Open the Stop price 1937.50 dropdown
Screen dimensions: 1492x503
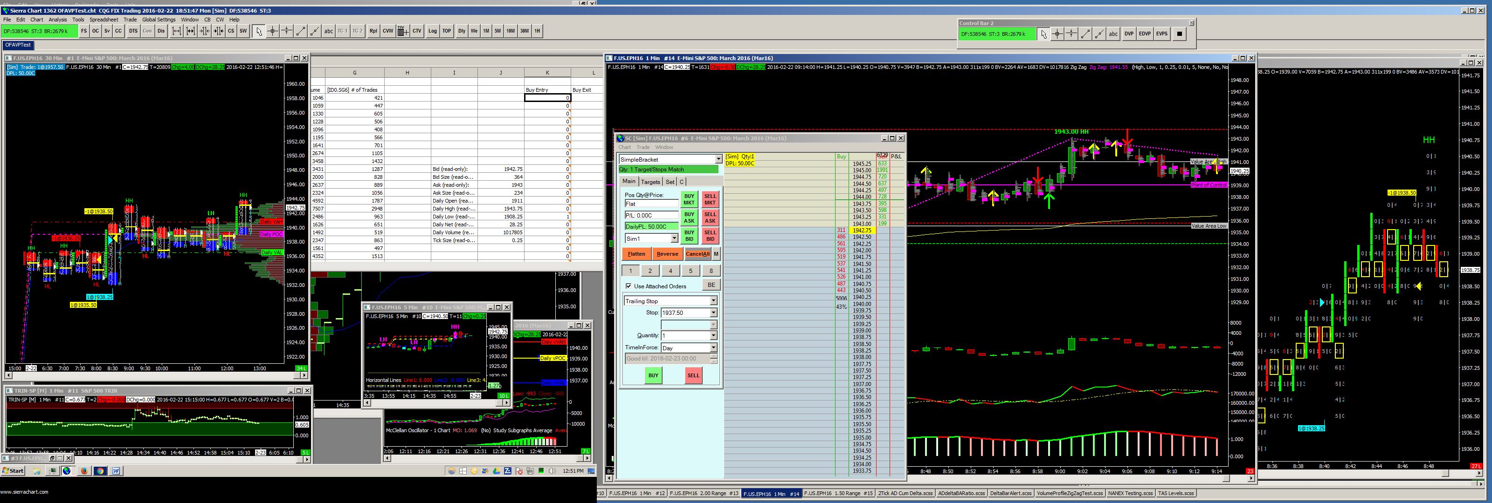(713, 313)
